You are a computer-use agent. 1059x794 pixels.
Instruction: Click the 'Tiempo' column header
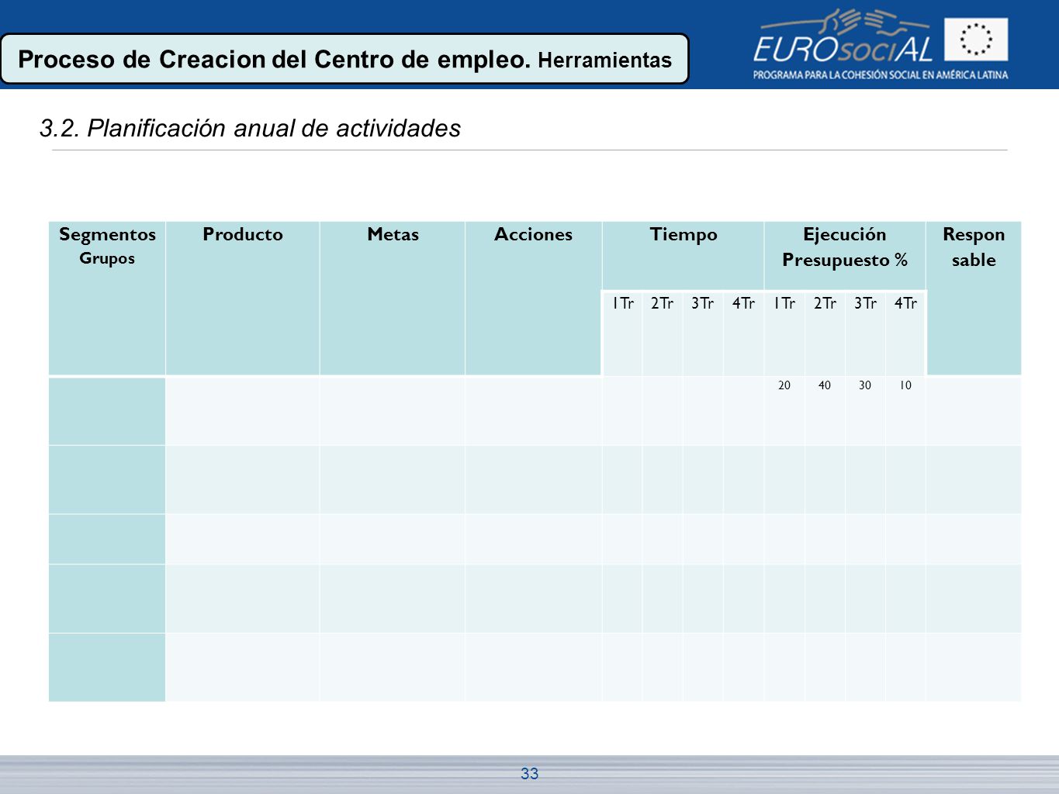coord(684,256)
